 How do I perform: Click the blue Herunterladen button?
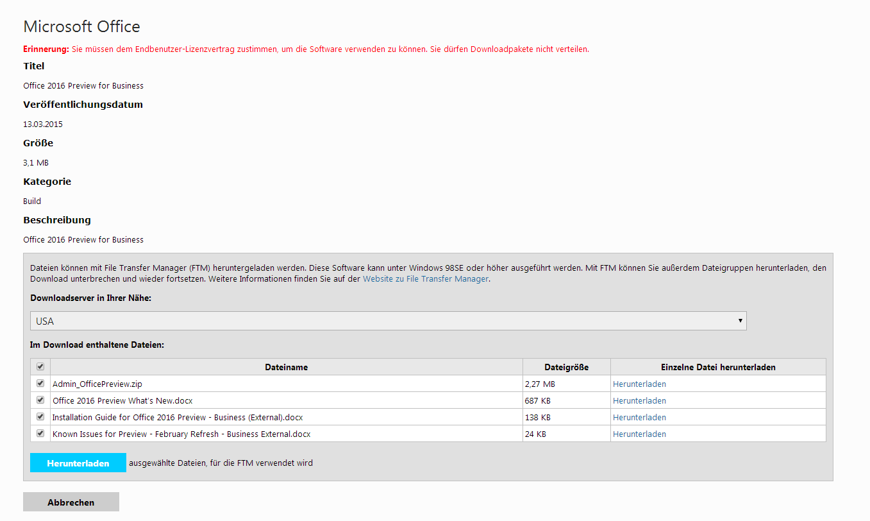(x=78, y=463)
